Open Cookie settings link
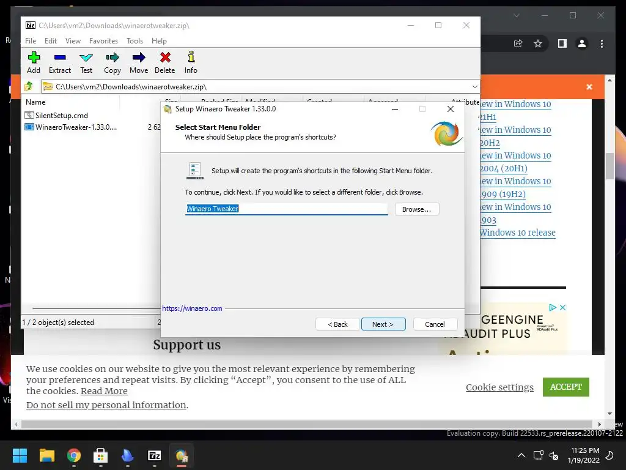The width and height of the screenshot is (626, 470). tap(499, 387)
